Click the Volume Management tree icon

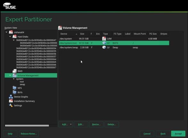point(14,76)
